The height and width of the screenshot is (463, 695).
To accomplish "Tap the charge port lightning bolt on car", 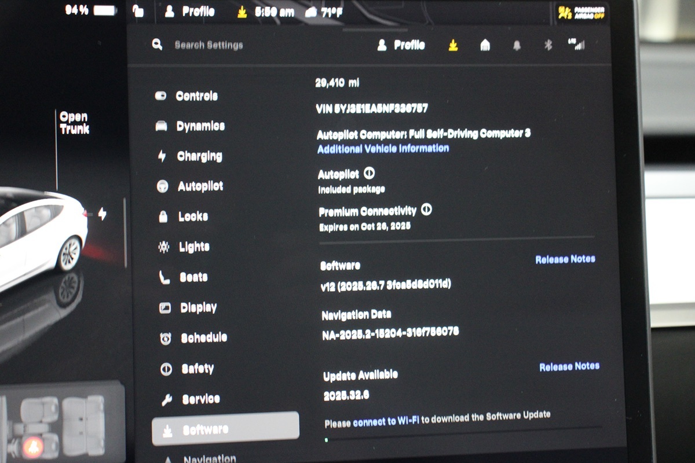I will (x=103, y=215).
